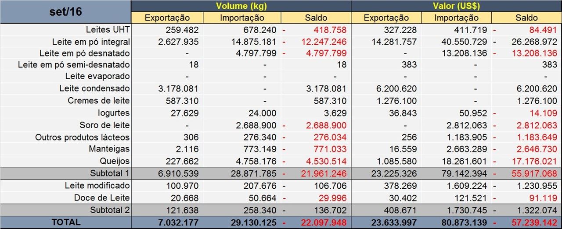Click the Saldo header under Valor (US$)

[x=526, y=18]
